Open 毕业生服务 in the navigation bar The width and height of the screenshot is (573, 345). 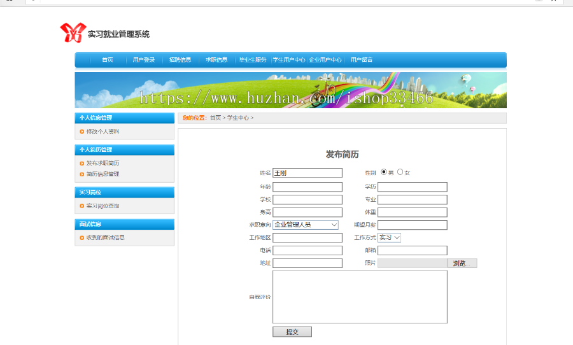[253, 60]
